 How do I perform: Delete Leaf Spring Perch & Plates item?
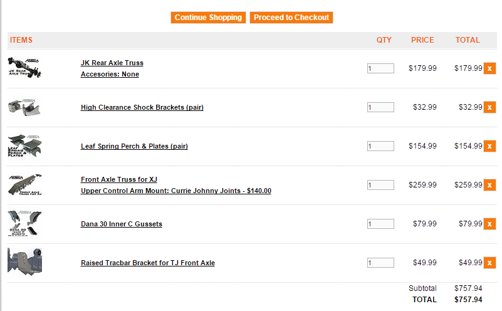489,146
